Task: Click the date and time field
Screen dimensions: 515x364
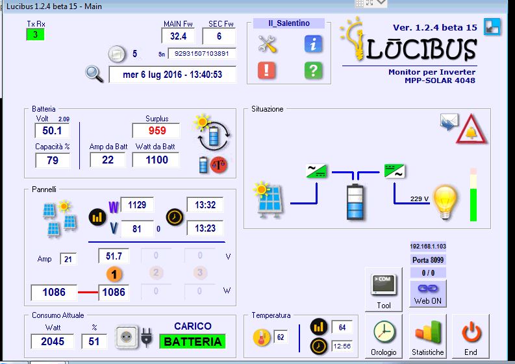Action: point(173,75)
